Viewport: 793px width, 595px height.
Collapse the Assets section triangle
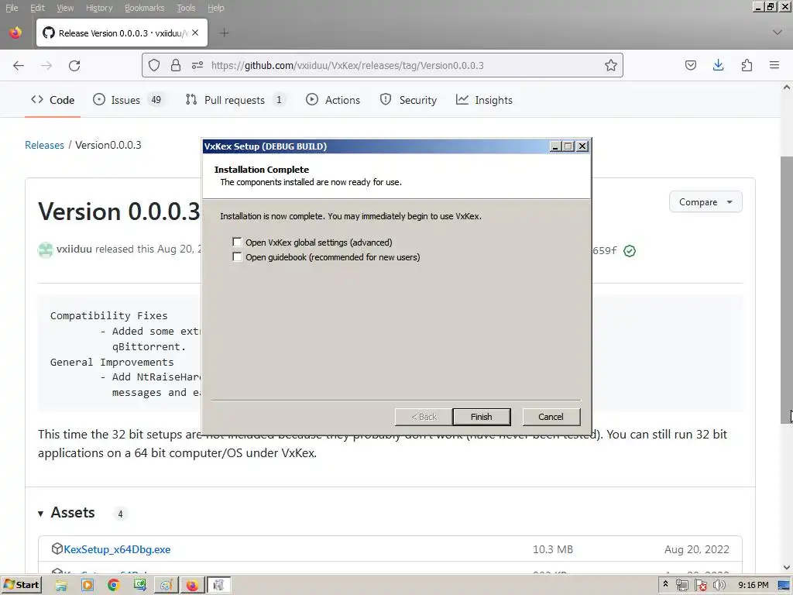tap(40, 514)
